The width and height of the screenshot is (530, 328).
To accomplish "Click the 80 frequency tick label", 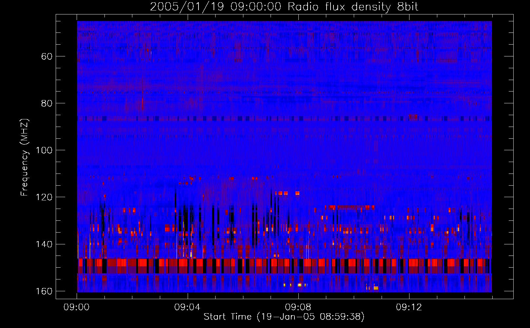I will pyautogui.click(x=47, y=103).
